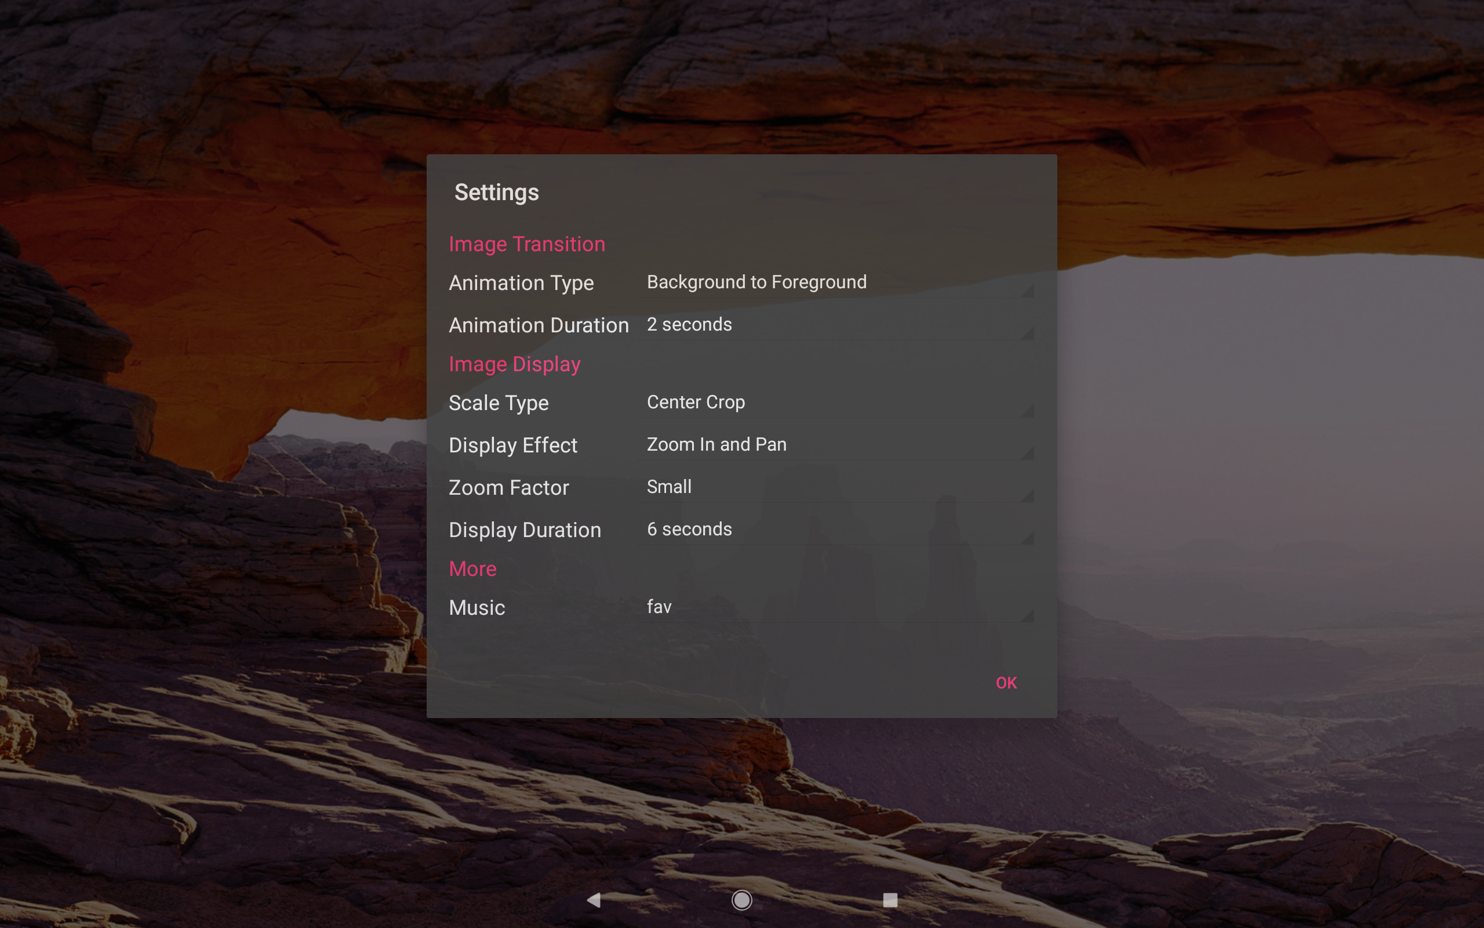The width and height of the screenshot is (1484, 928).
Task: Open the Display Duration dropdown
Action: point(835,530)
